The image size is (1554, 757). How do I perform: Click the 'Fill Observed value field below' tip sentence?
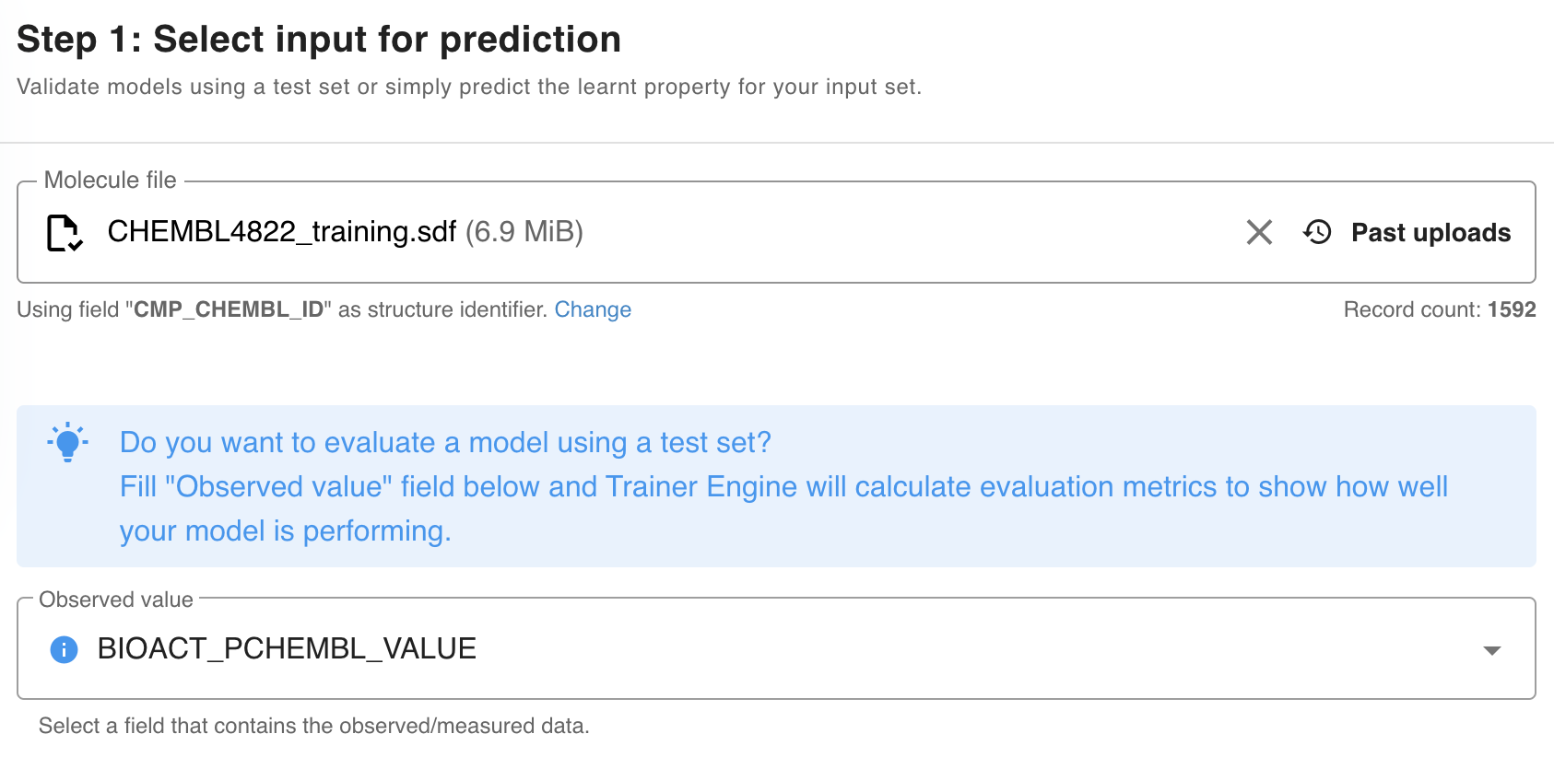click(783, 487)
